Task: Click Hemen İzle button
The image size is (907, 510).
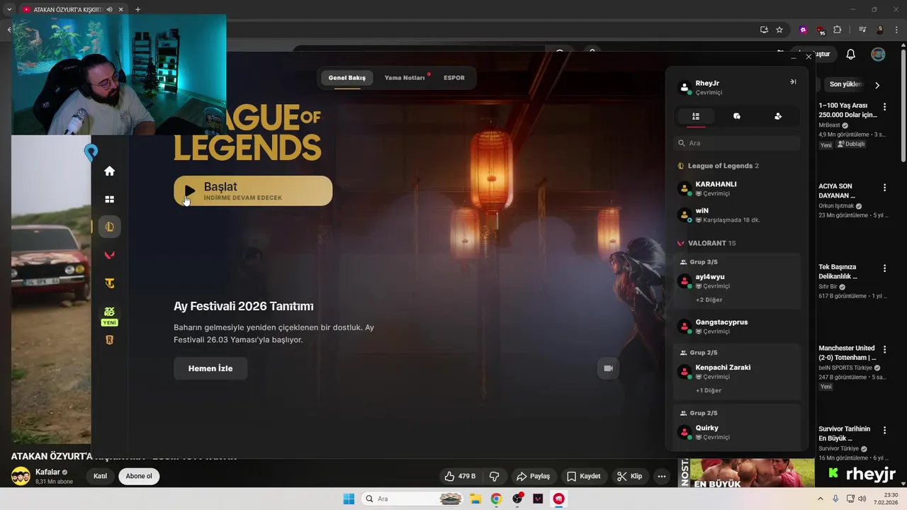Action: (x=210, y=368)
